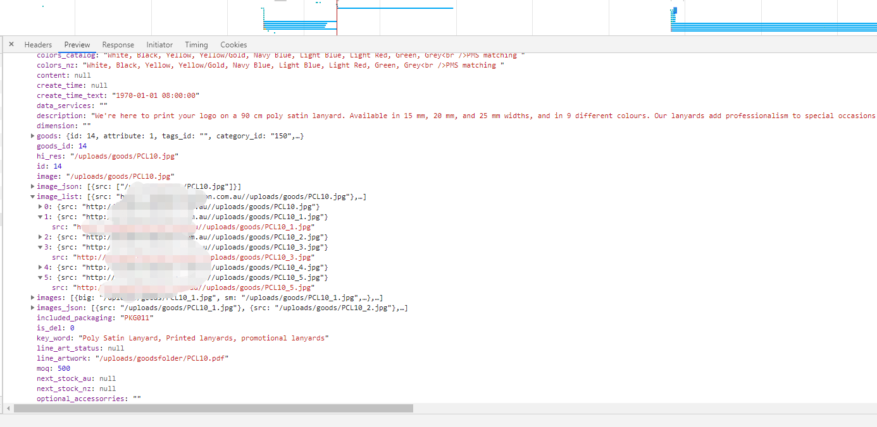Collapse item 5 in image_list

point(40,277)
